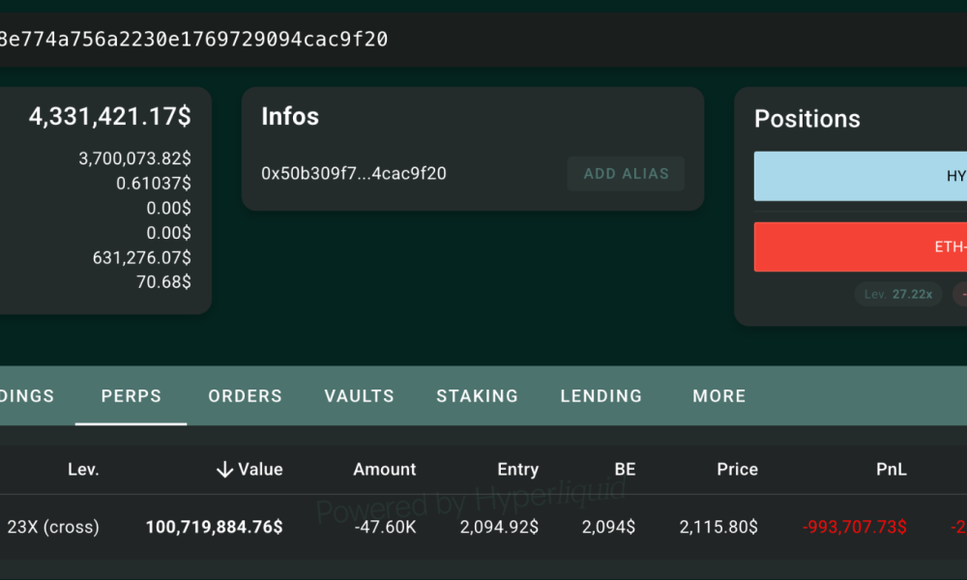Click the Lev. column header
Screen dimensions: 967x580
83,470
